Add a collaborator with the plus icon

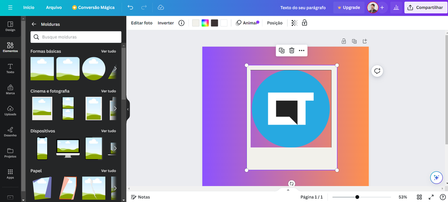click(382, 8)
